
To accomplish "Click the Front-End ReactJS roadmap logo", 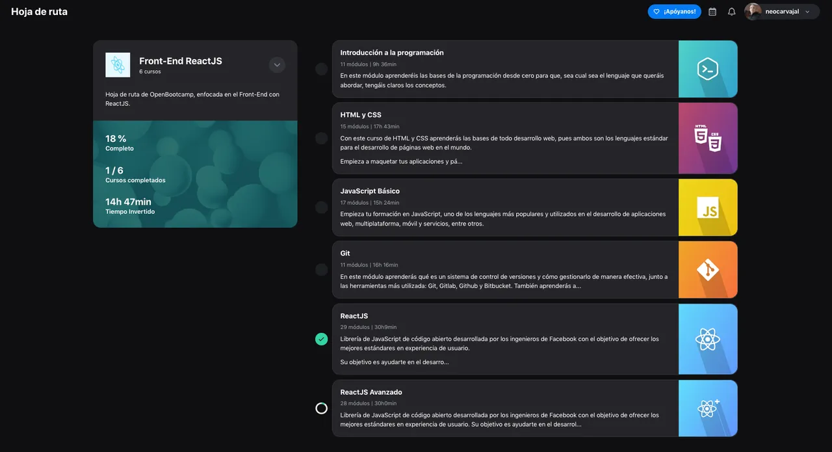I will (118, 65).
